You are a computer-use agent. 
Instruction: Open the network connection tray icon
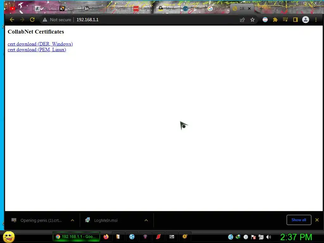pos(261,237)
